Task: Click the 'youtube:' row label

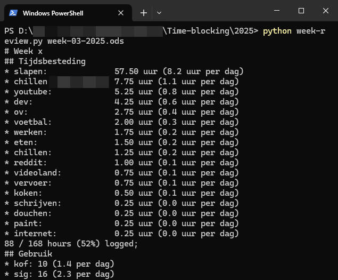Action: [x=33, y=92]
